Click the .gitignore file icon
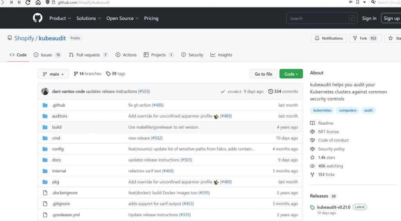Viewport: 401px width, 221px height. 45,204
